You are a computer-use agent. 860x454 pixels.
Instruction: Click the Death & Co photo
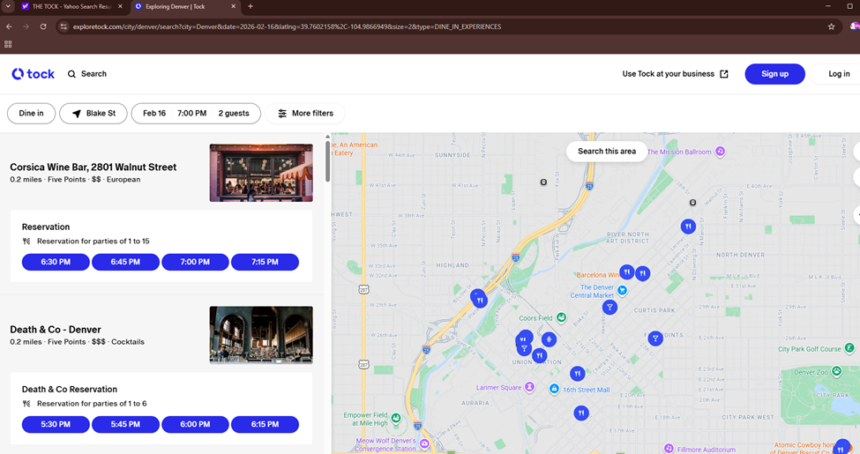pyautogui.click(x=261, y=335)
